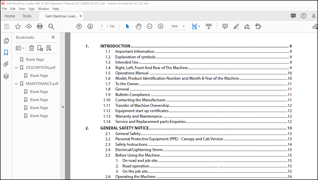
Task: Open fit page options dropdown arrow
Action: point(199,26)
